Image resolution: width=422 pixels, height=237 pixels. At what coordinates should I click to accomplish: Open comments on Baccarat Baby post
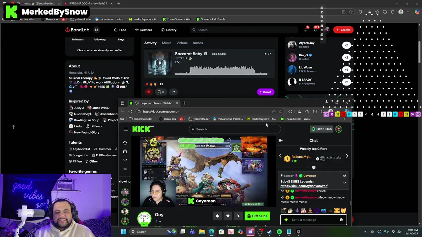click(161, 92)
